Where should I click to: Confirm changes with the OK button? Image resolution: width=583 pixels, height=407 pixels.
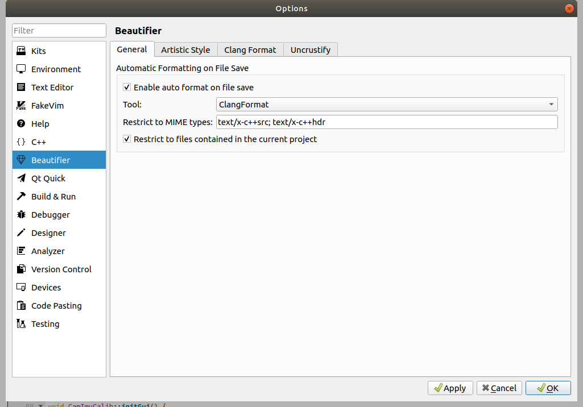click(x=548, y=388)
